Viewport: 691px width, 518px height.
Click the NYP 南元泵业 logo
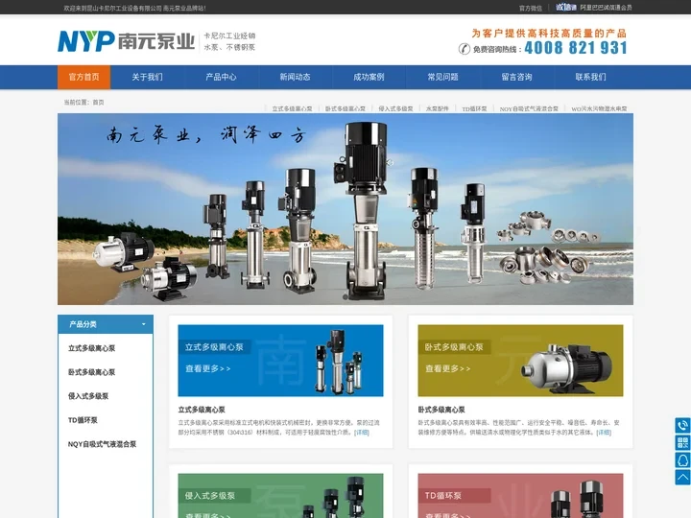click(x=126, y=41)
